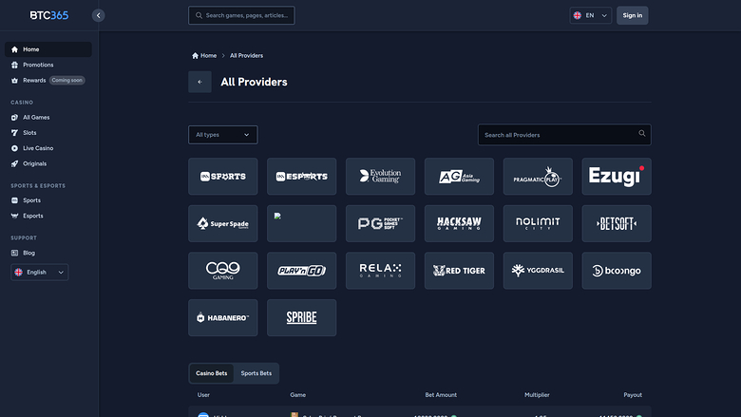The image size is (741, 417).
Task: Switch to the Sports Bets tab
Action: (256, 373)
